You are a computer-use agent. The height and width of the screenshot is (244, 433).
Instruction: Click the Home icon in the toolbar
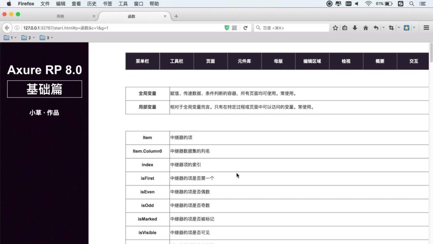click(366, 28)
